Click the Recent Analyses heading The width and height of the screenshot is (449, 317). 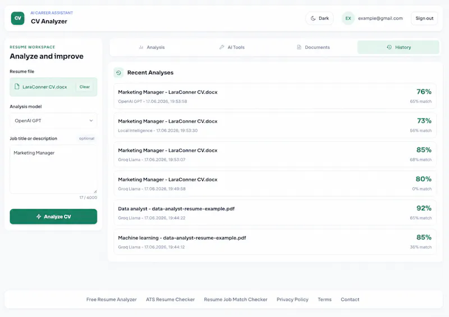[150, 73]
